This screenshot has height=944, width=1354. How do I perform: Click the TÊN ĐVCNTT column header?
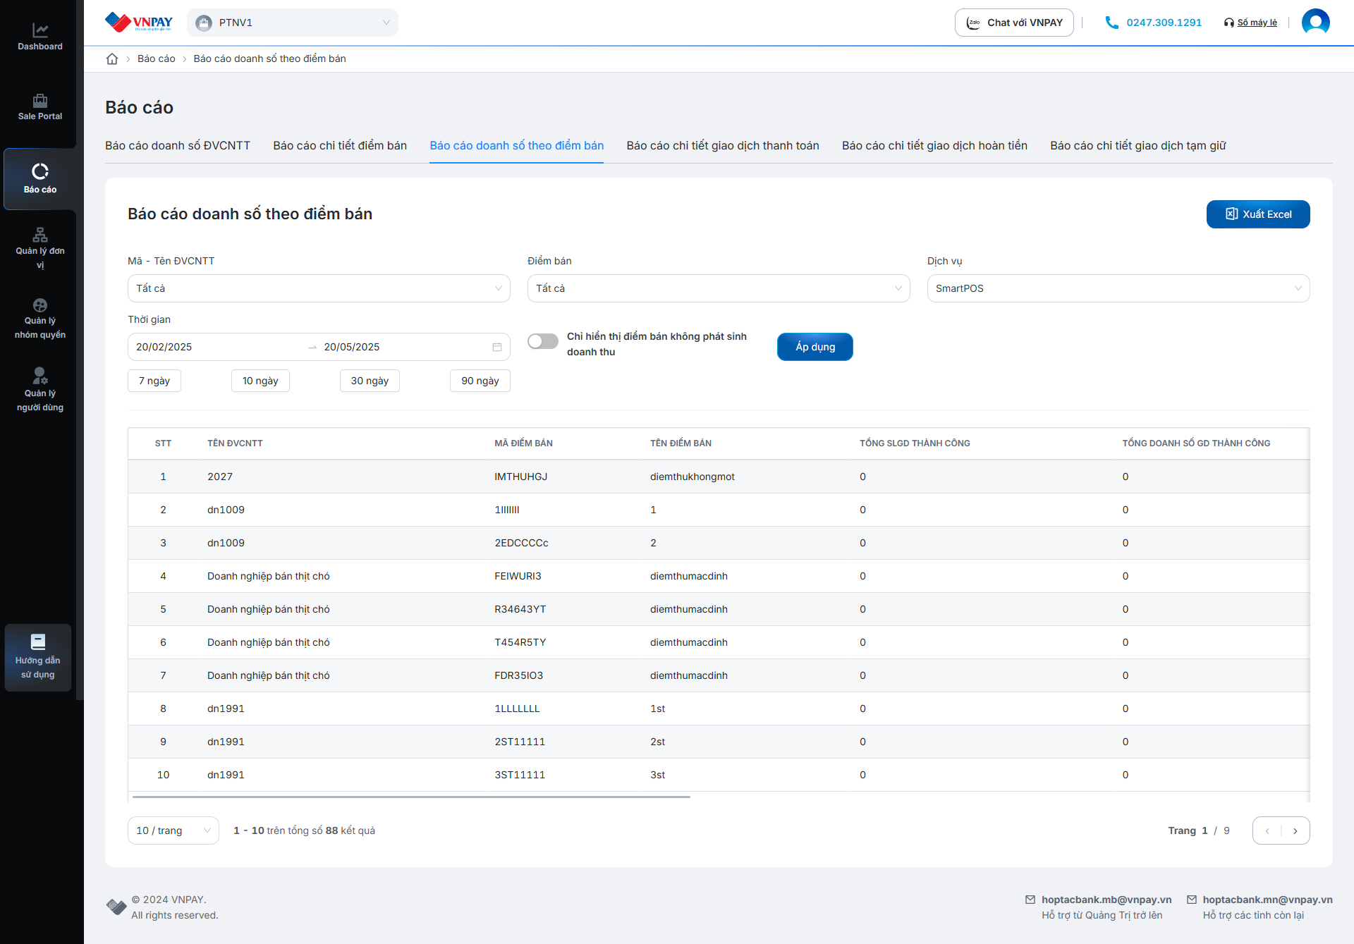235,443
